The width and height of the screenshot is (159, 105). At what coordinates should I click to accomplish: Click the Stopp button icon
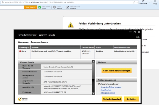(155, 1)
